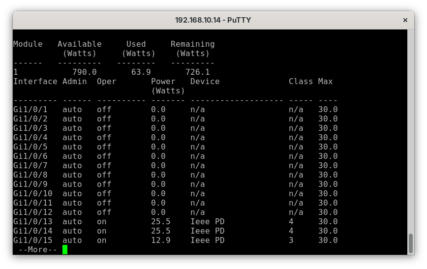Click the module number 1 value
The image size is (427, 269).
click(16, 72)
